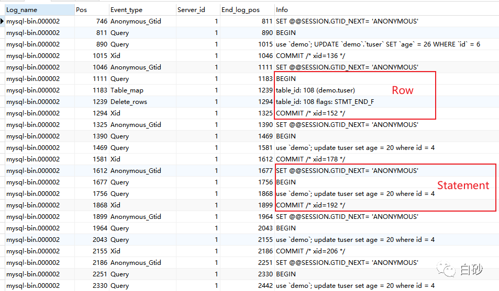Click the Info column header
Viewport: 499px width, 291px height.
386,10
